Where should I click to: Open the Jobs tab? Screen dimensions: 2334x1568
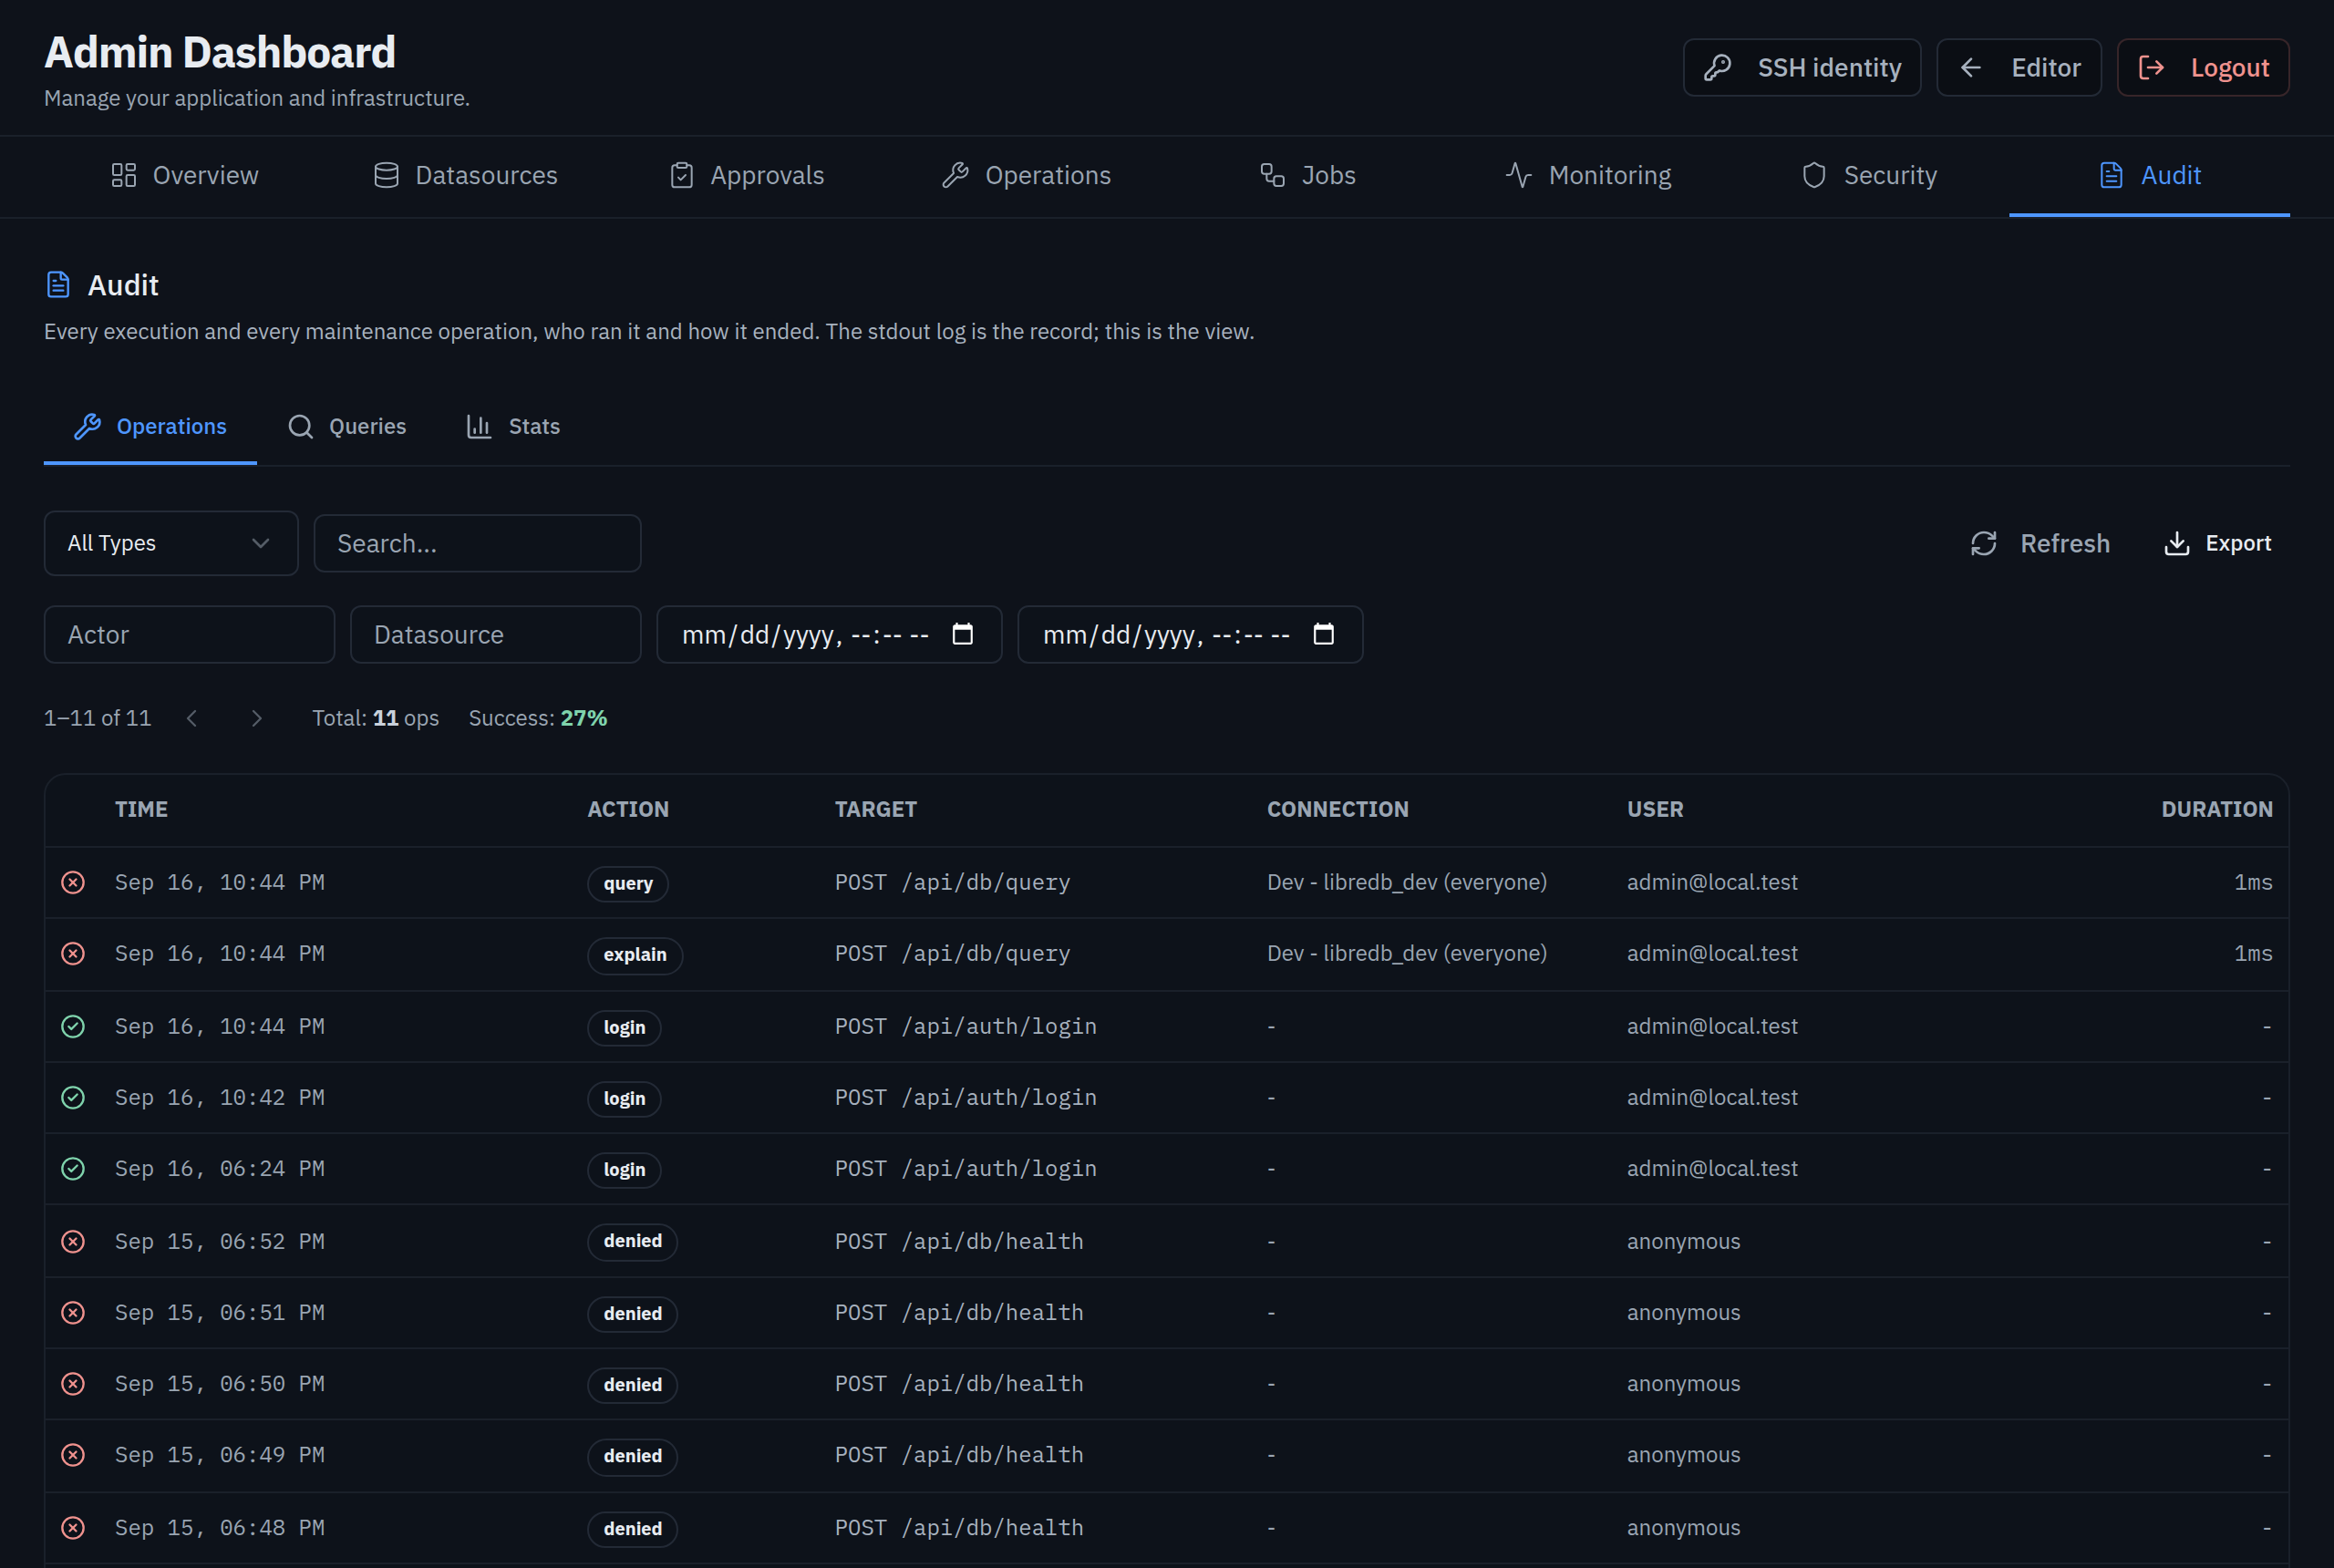point(1308,176)
